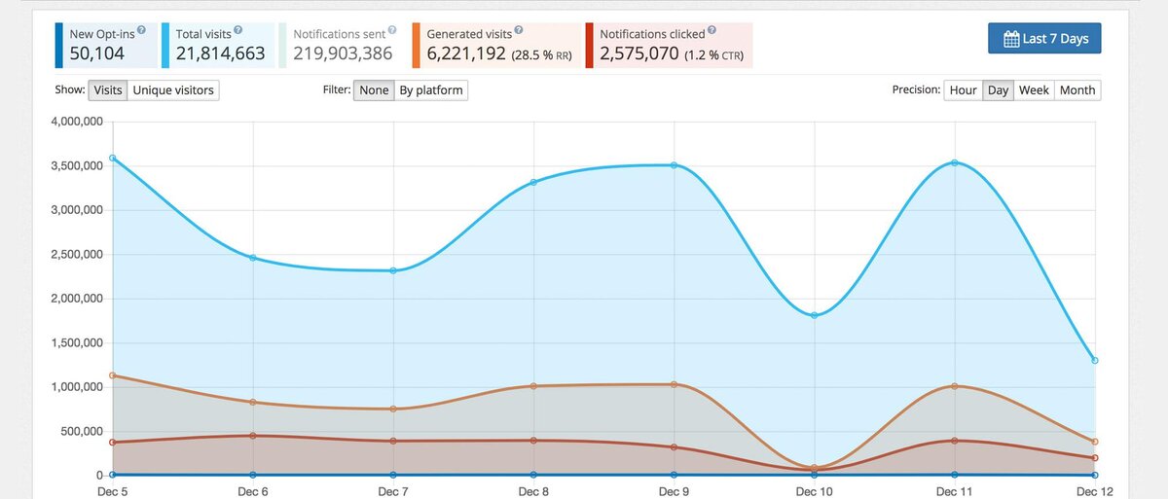Image resolution: width=1168 pixels, height=499 pixels.
Task: Toggle the Total visits series card
Action: pyautogui.click(x=218, y=45)
